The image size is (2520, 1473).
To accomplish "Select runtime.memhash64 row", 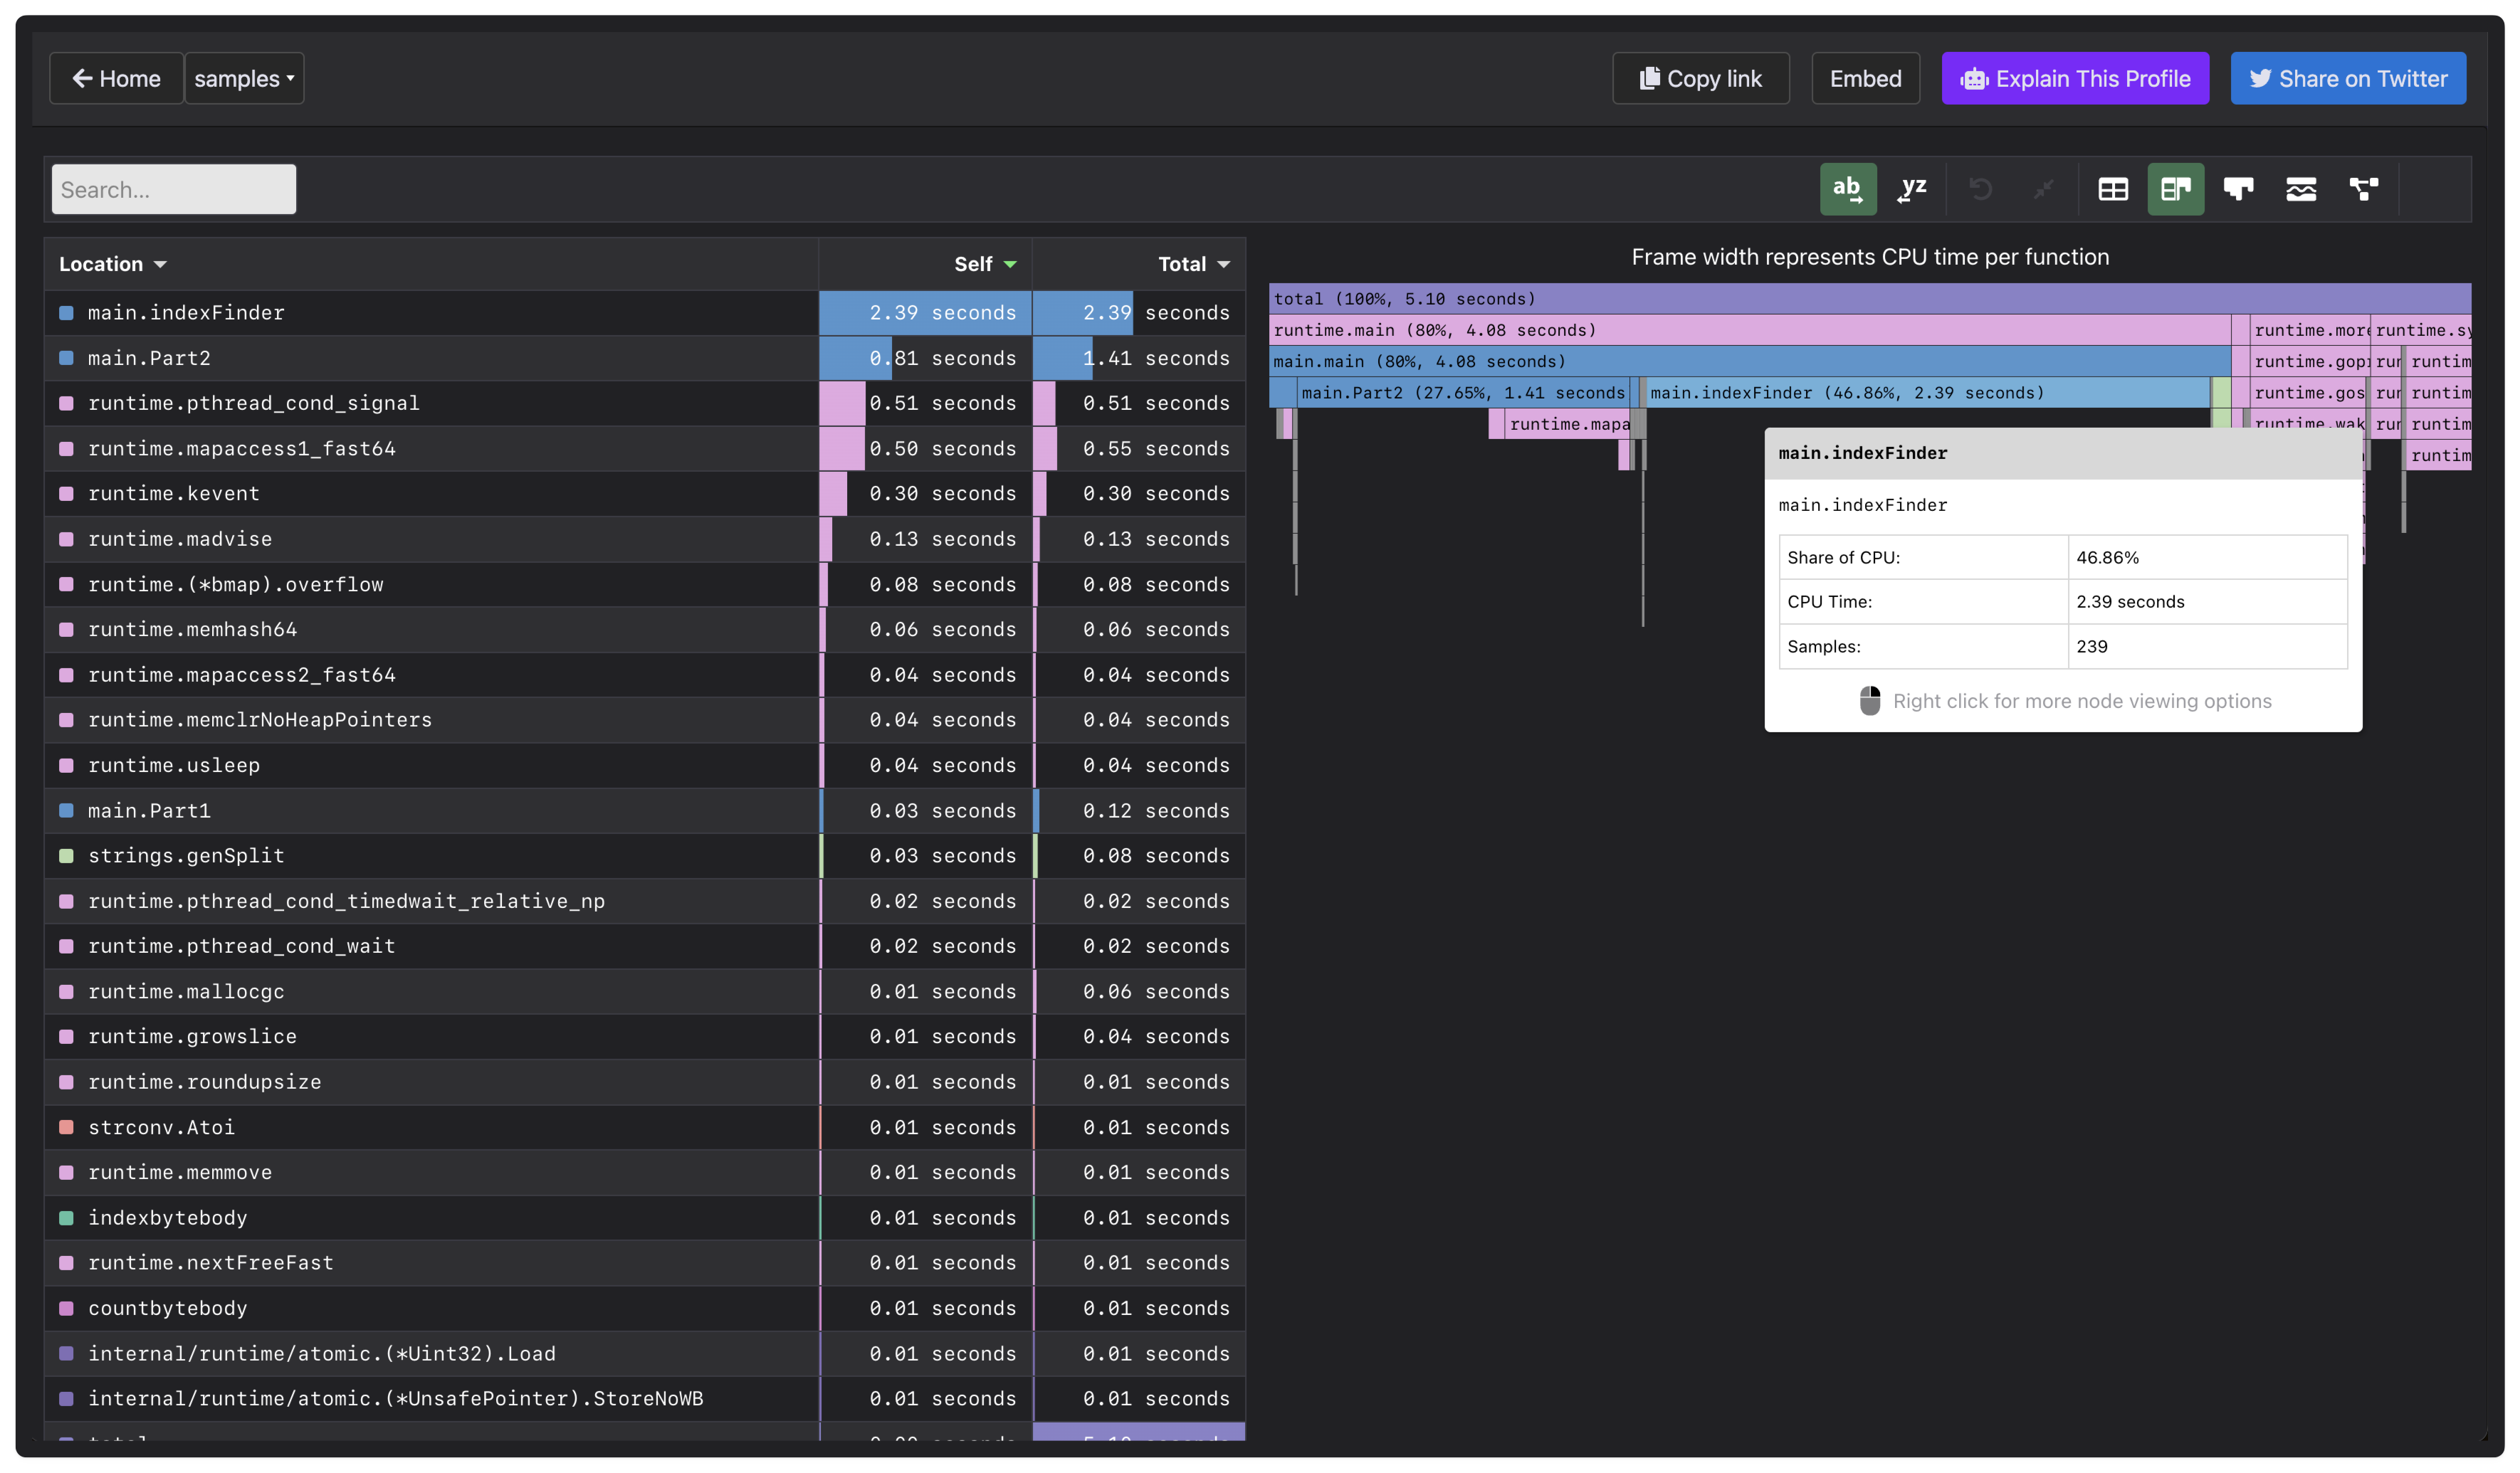I will click(645, 630).
